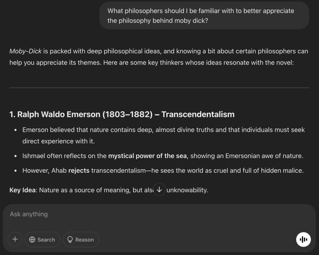Click bullet starting "Emerson believed that nature"
Screen dimensions: 319x255
[x=163, y=130]
